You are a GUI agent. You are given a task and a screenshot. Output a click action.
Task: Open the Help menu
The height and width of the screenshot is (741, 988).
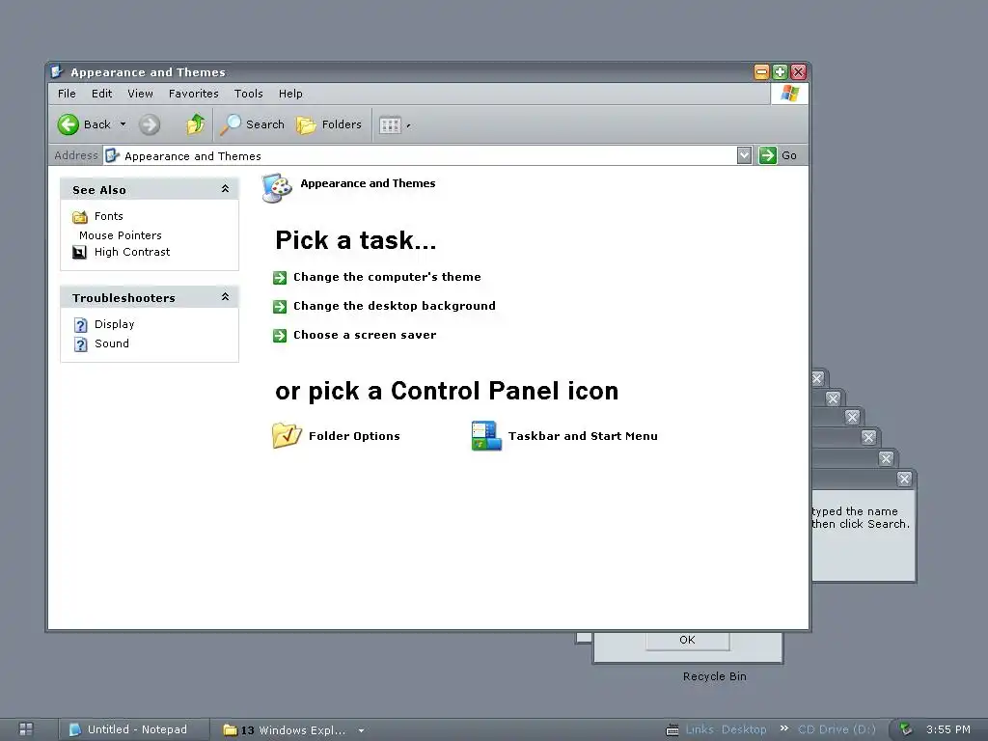pyautogui.click(x=290, y=94)
